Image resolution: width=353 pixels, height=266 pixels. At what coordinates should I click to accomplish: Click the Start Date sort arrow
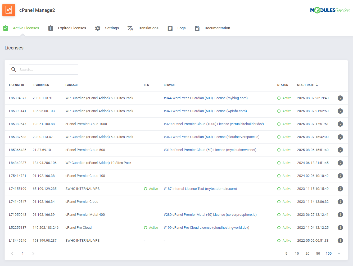[317, 85]
